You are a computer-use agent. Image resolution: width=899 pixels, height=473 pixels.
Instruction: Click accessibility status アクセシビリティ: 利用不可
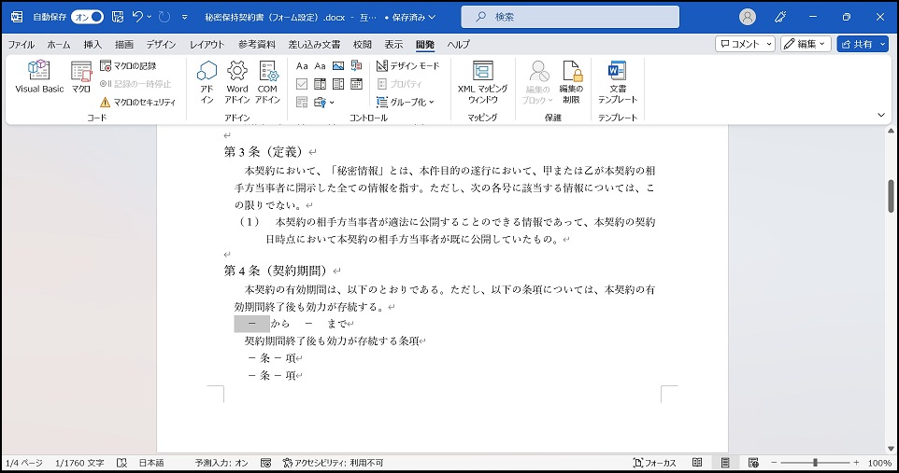pos(333,463)
